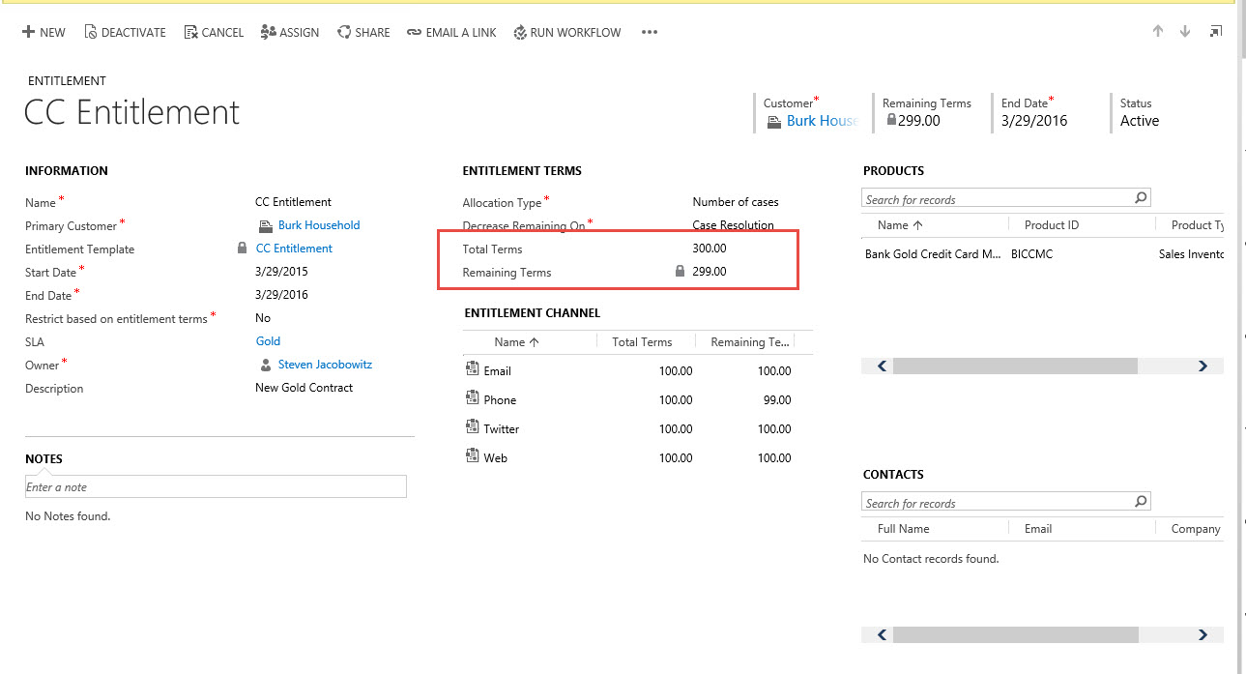
Task: Deactivate the entitlement via toolbar
Action: pyautogui.click(x=125, y=32)
